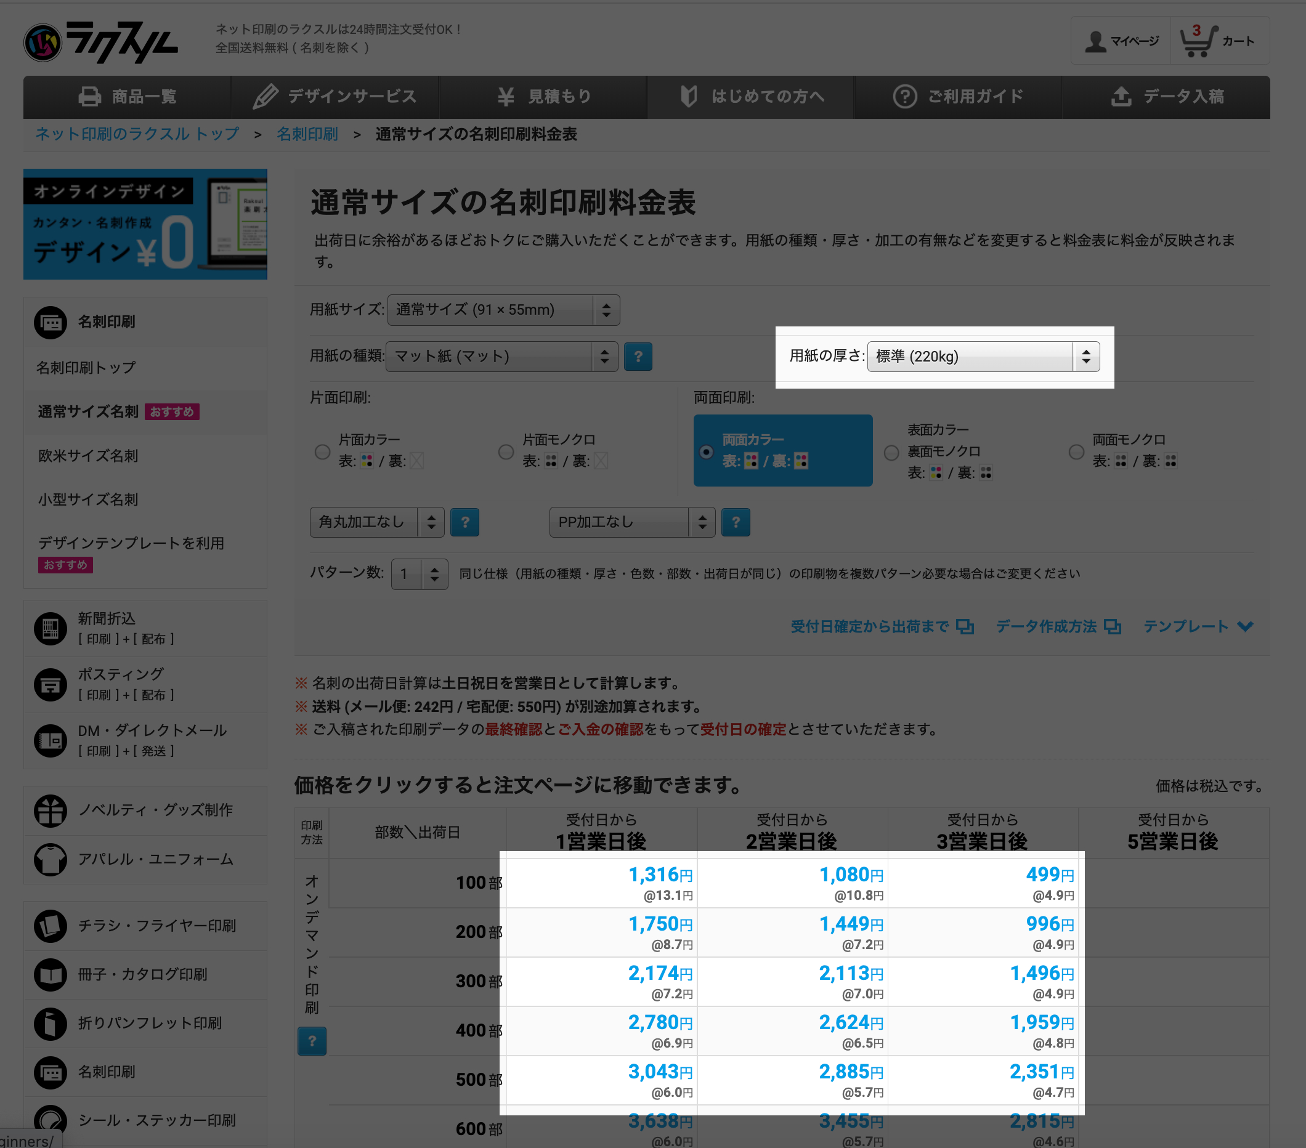This screenshot has width=1306, height=1148.
Task: Select 片面モノクロ radio button
Action: pos(506,451)
